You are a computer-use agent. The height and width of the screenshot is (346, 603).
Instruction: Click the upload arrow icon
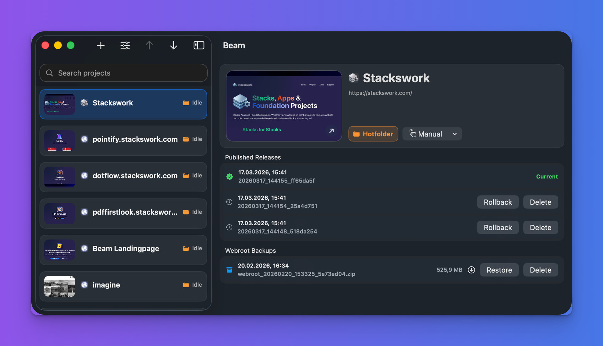pos(149,46)
